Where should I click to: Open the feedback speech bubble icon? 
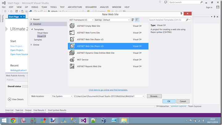[166, 2]
